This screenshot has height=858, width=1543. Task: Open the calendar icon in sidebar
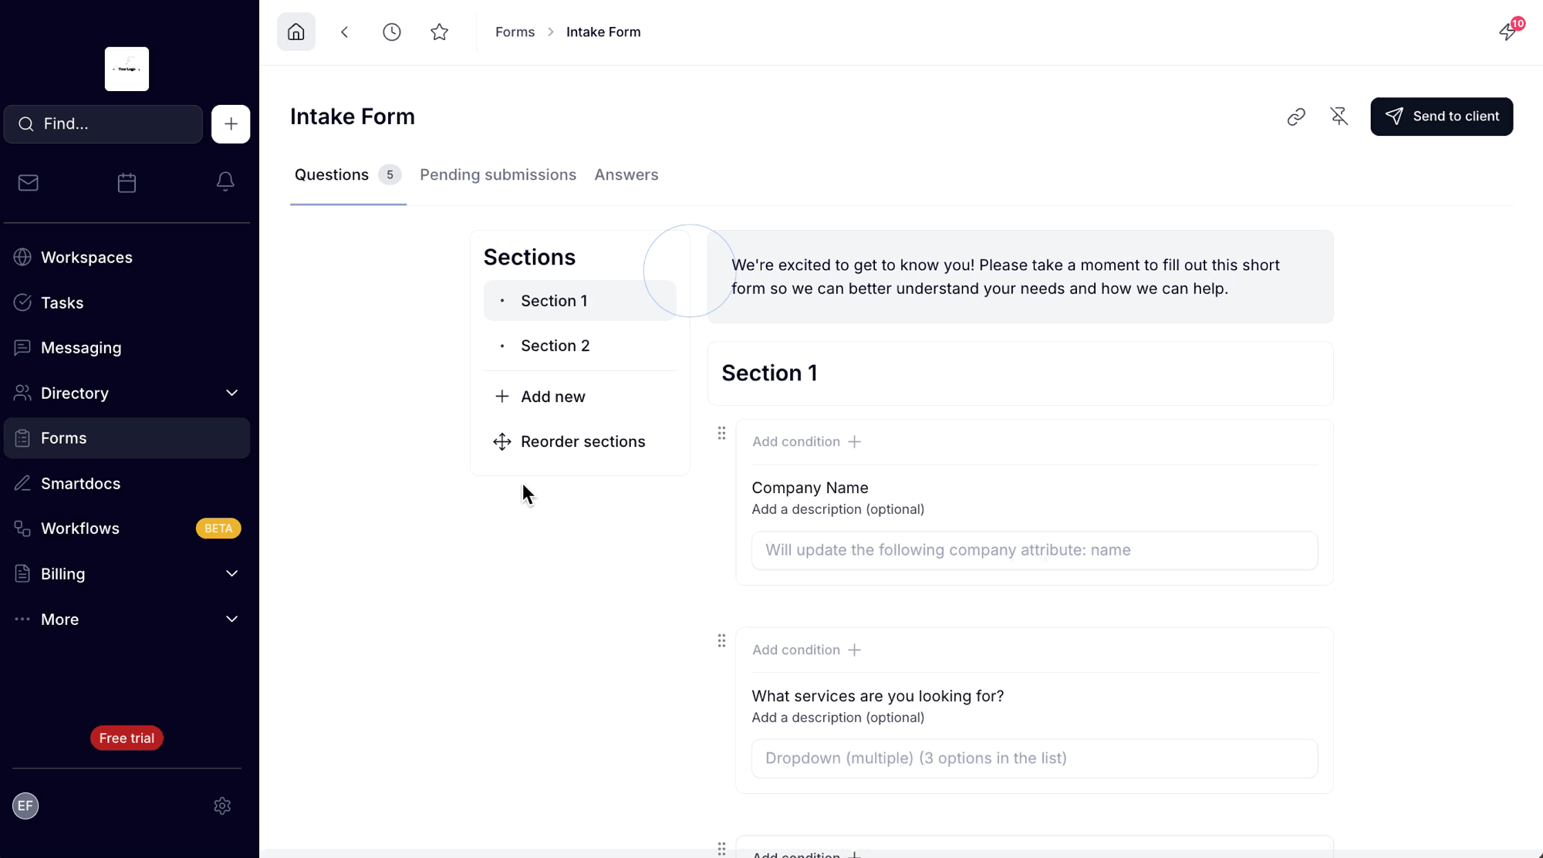click(x=127, y=183)
